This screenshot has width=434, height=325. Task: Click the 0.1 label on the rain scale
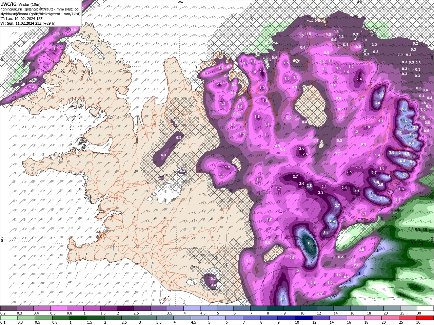click(x=3, y=322)
